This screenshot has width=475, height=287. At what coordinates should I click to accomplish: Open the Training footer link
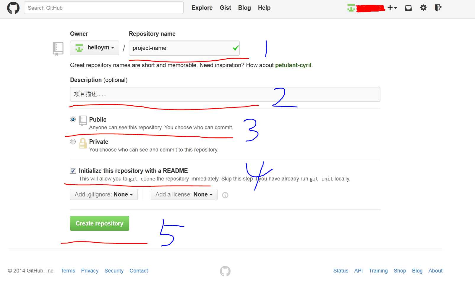click(378, 271)
